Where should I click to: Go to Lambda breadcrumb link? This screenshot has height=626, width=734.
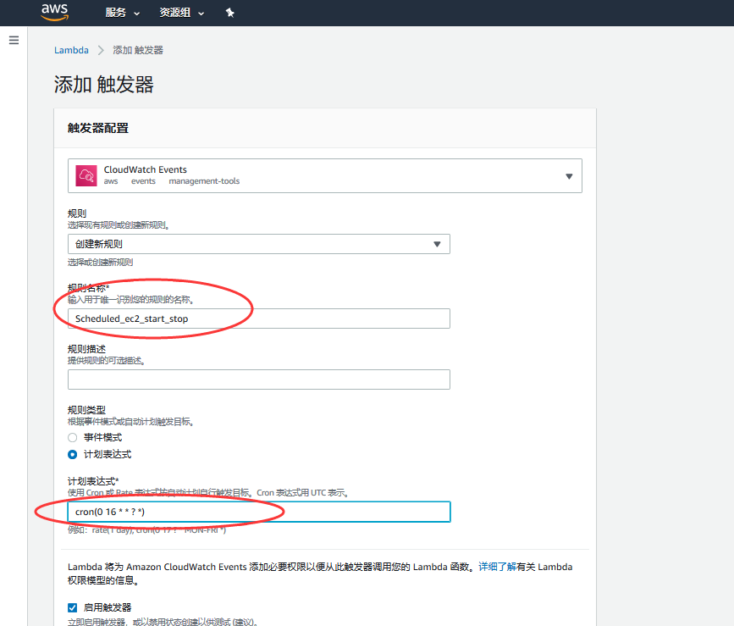71,50
